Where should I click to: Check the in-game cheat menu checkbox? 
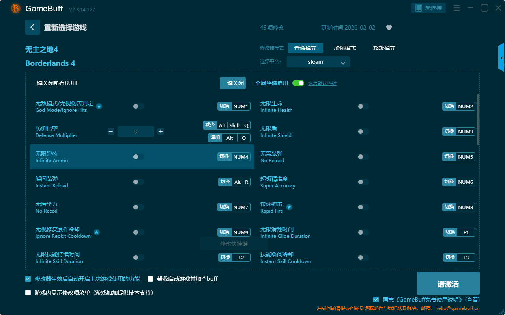28,293
